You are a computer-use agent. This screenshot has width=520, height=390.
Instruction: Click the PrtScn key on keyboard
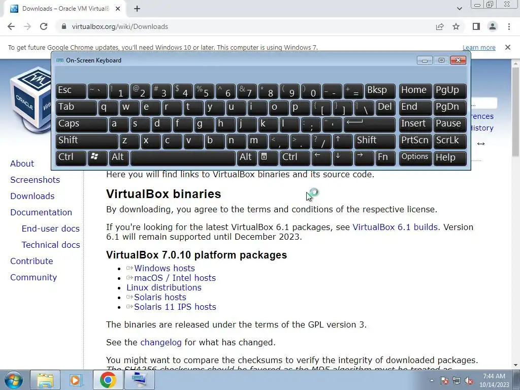(415, 141)
